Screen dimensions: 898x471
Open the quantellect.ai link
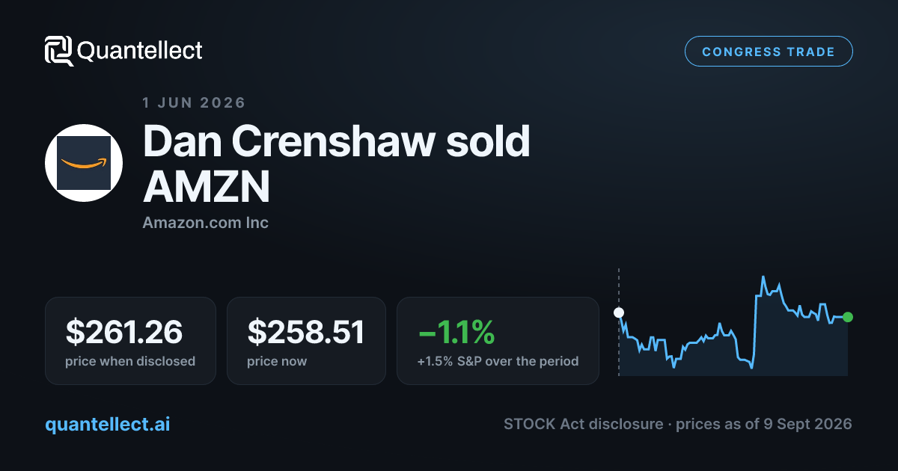point(108,425)
